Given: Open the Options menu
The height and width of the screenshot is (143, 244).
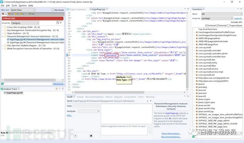Looking at the screenshot, I should pos(23,5).
